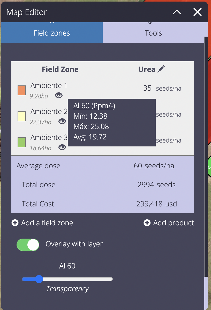Open the Ambiente 2 yellow color swatch
Image resolution: width=211 pixels, height=310 pixels.
22,116
